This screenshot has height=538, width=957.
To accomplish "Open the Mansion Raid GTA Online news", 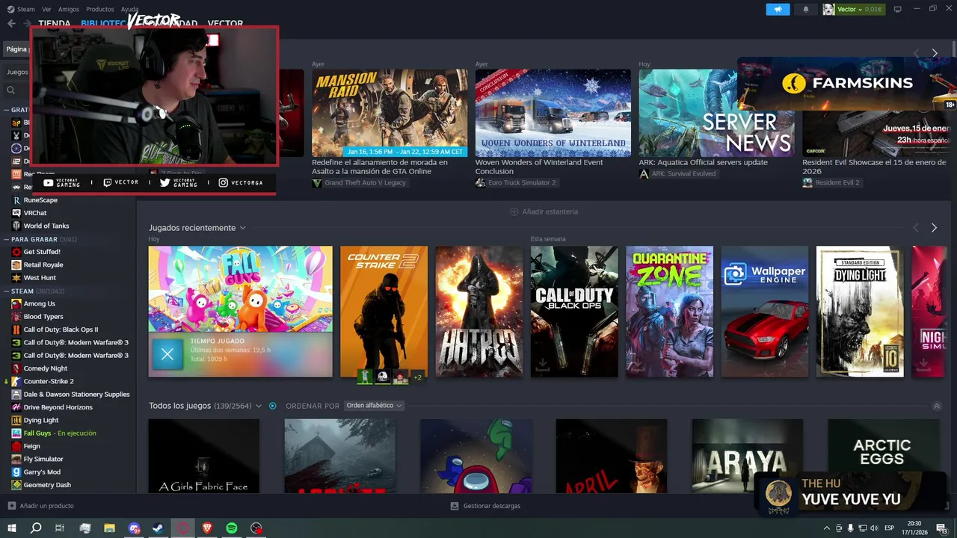I will click(390, 113).
